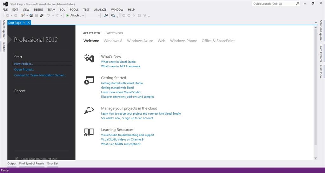Click the web browser Forward icon in toolbar
This screenshot has width=325, height=173.
click(129, 16)
